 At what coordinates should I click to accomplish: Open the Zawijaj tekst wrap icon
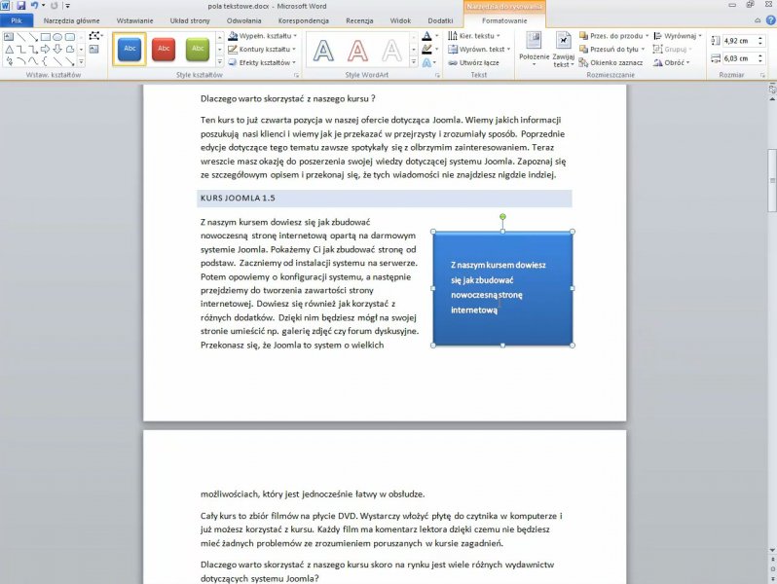[563, 48]
